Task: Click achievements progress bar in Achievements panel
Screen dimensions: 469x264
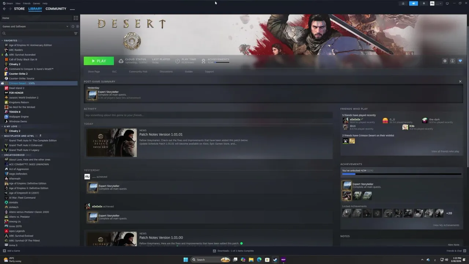Action: pyautogui.click(x=402, y=174)
